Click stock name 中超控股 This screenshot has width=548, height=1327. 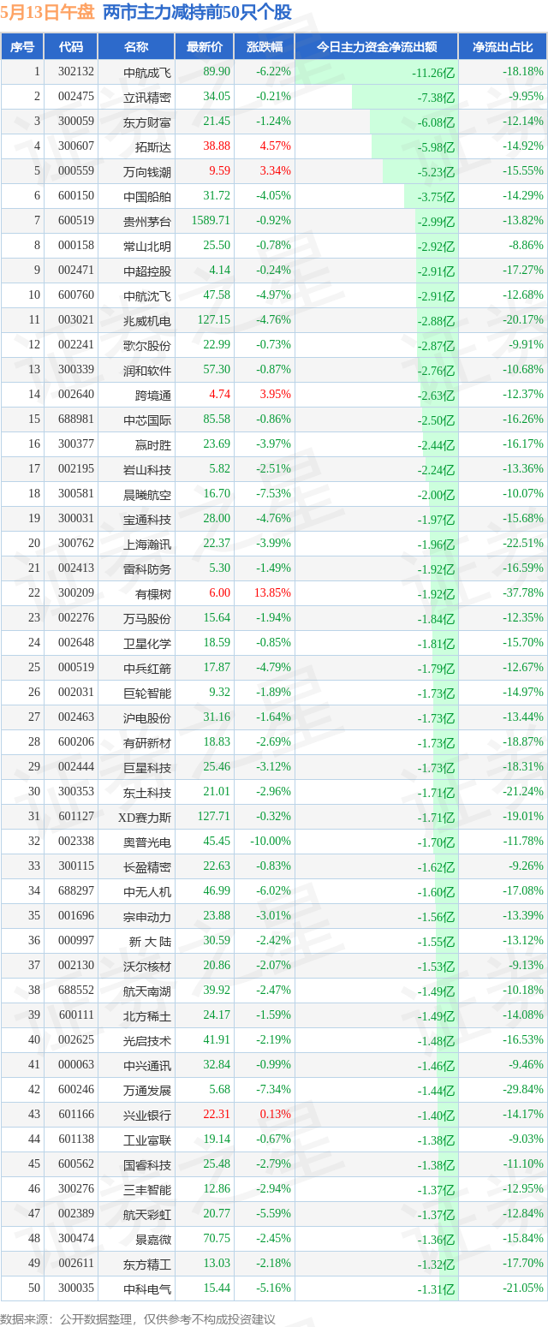point(147,271)
